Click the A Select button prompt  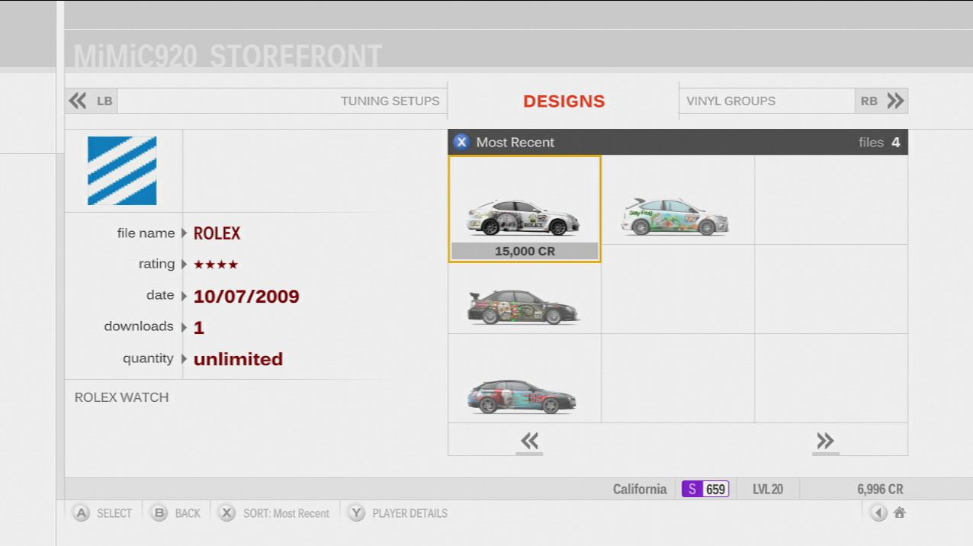click(x=103, y=513)
